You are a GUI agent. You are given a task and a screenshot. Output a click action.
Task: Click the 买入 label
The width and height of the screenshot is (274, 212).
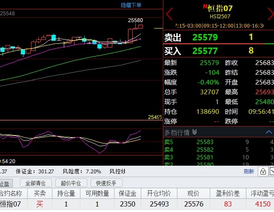172,51
